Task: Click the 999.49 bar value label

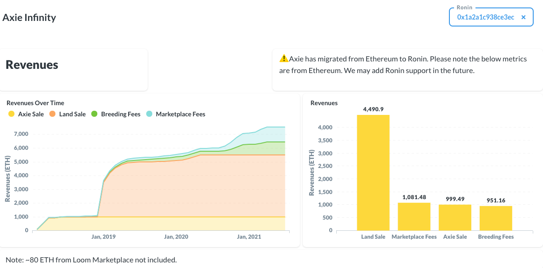Action: [455, 199]
